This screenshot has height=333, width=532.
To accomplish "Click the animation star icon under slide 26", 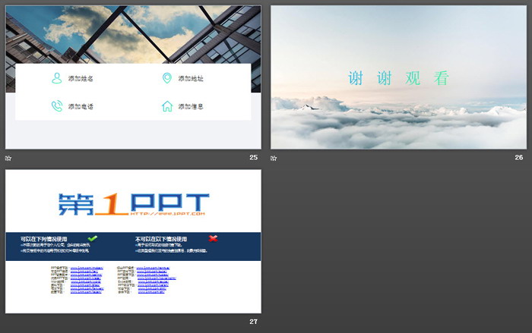I will (274, 159).
